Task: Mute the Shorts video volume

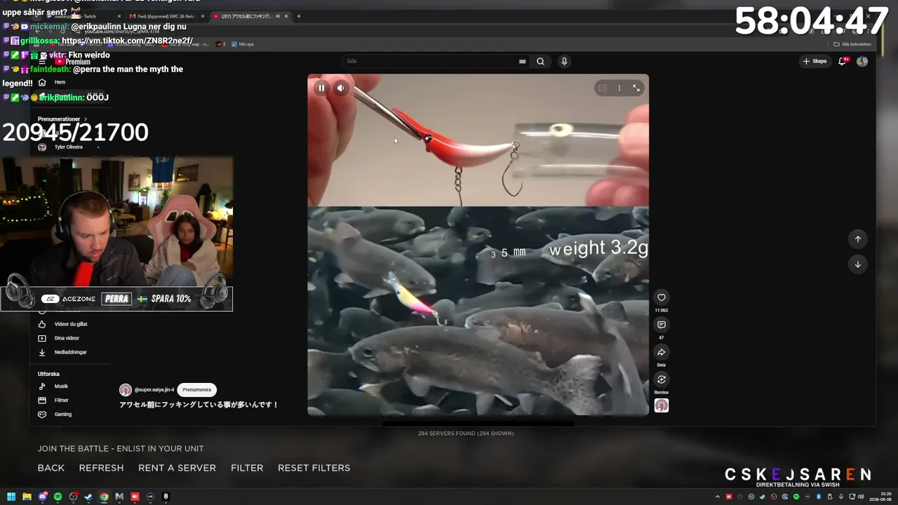Action: pyautogui.click(x=340, y=88)
